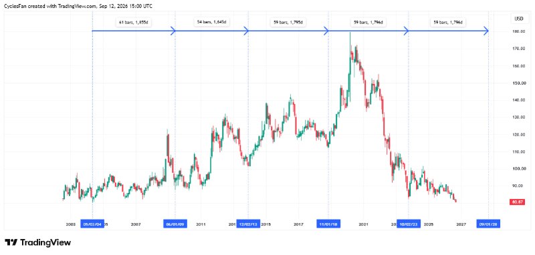Screen dimensions: 535x255
Task: Select the '61 bars, 1,855d' range label
Action: [x=133, y=23]
